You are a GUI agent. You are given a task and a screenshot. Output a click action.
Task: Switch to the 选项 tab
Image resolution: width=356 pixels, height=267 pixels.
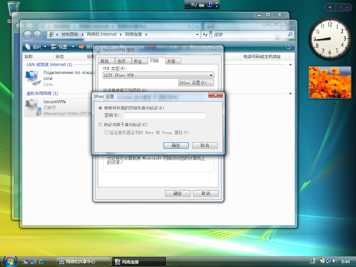point(123,61)
